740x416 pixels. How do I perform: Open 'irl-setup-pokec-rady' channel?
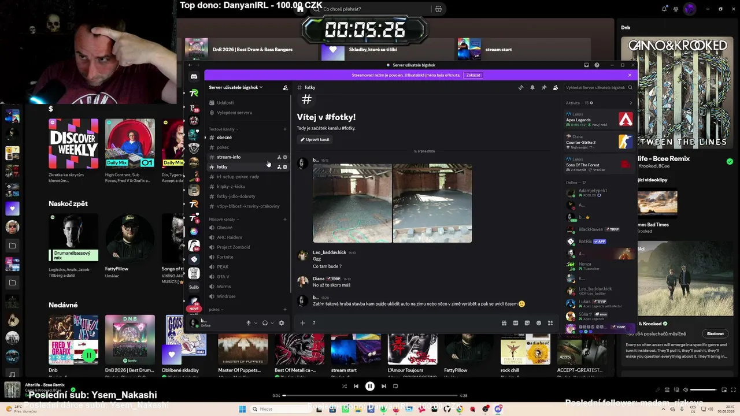click(x=248, y=177)
